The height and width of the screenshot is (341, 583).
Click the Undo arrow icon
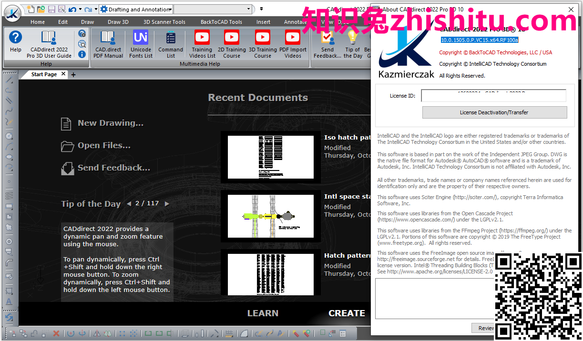pyautogui.click(x=72, y=9)
